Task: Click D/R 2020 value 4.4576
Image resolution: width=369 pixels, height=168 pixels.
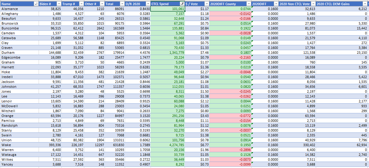Action: [x=144, y=53]
